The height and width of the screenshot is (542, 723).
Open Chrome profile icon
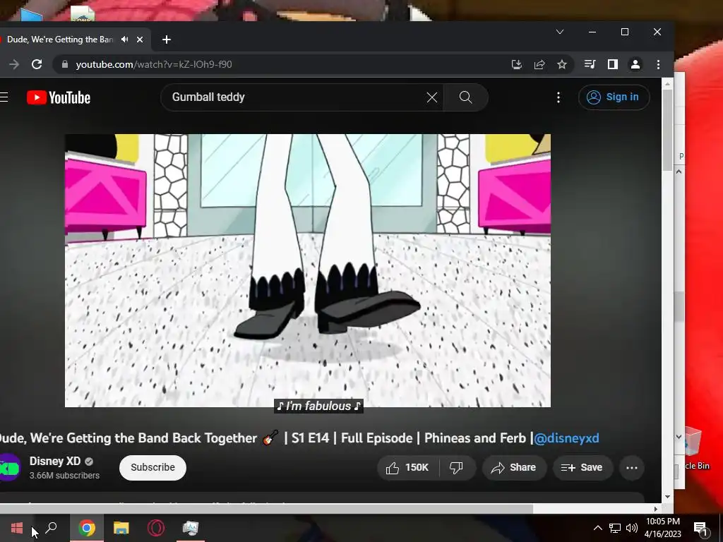pos(635,64)
